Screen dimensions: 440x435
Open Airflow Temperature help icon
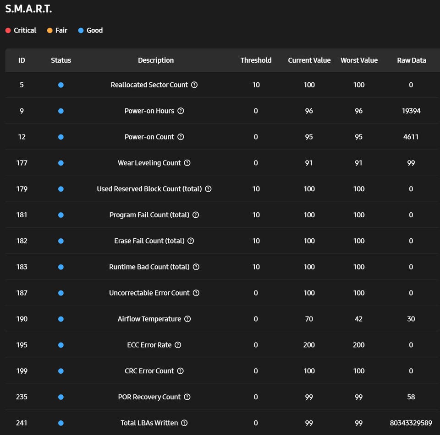pyautogui.click(x=187, y=319)
